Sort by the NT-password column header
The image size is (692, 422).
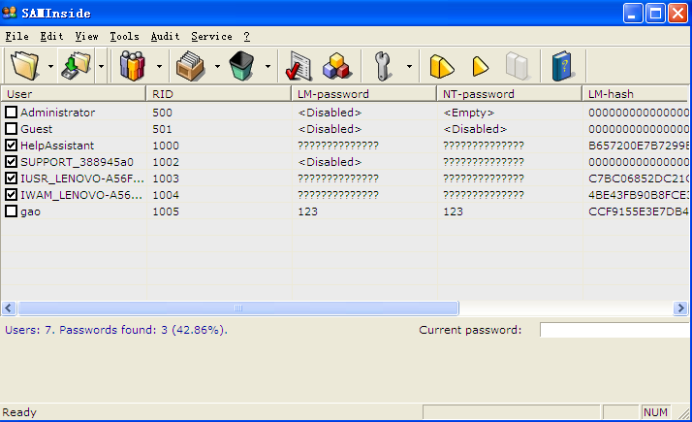(x=509, y=94)
